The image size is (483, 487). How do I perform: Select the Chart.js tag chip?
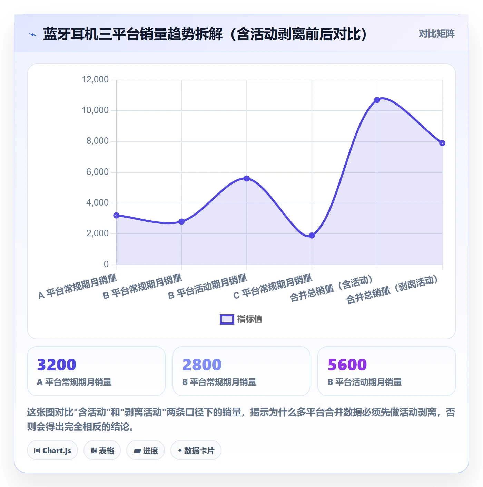click(52, 450)
